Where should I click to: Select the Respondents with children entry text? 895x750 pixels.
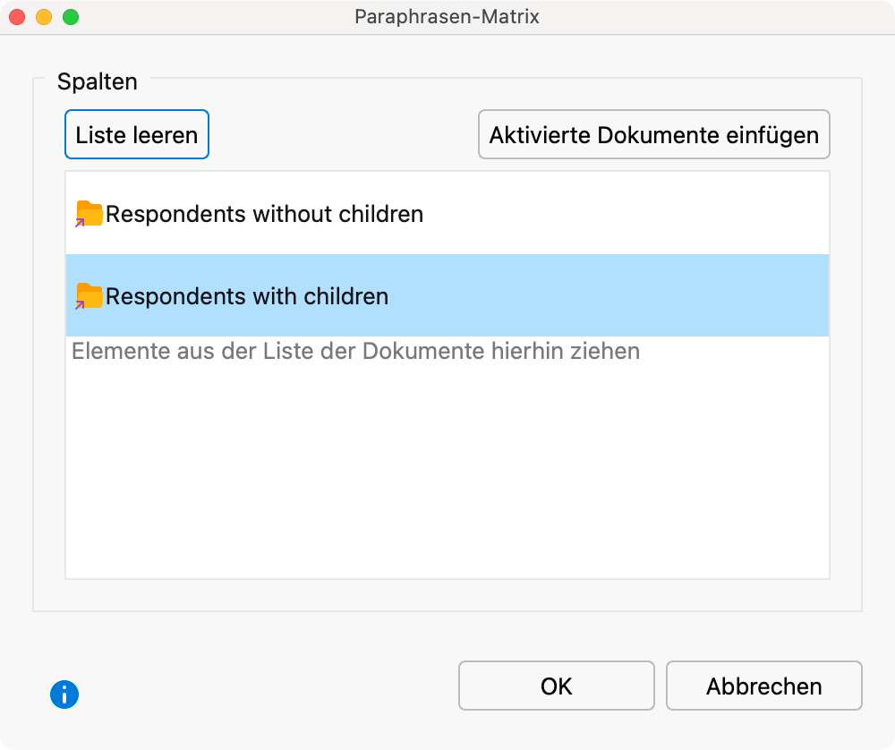tap(247, 296)
